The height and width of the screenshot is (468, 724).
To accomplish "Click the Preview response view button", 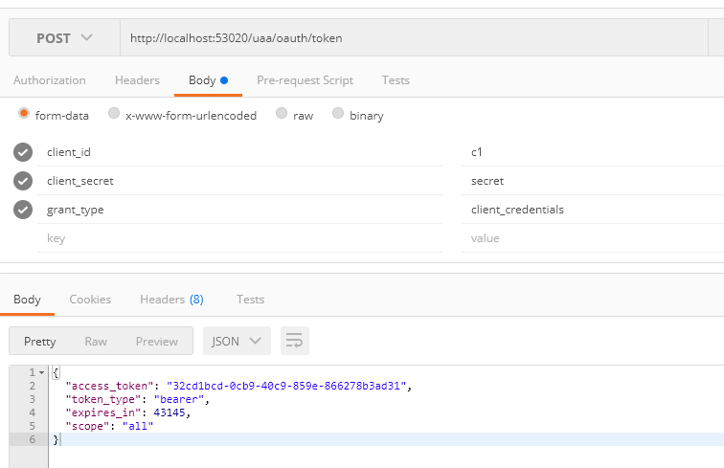I will [x=156, y=341].
